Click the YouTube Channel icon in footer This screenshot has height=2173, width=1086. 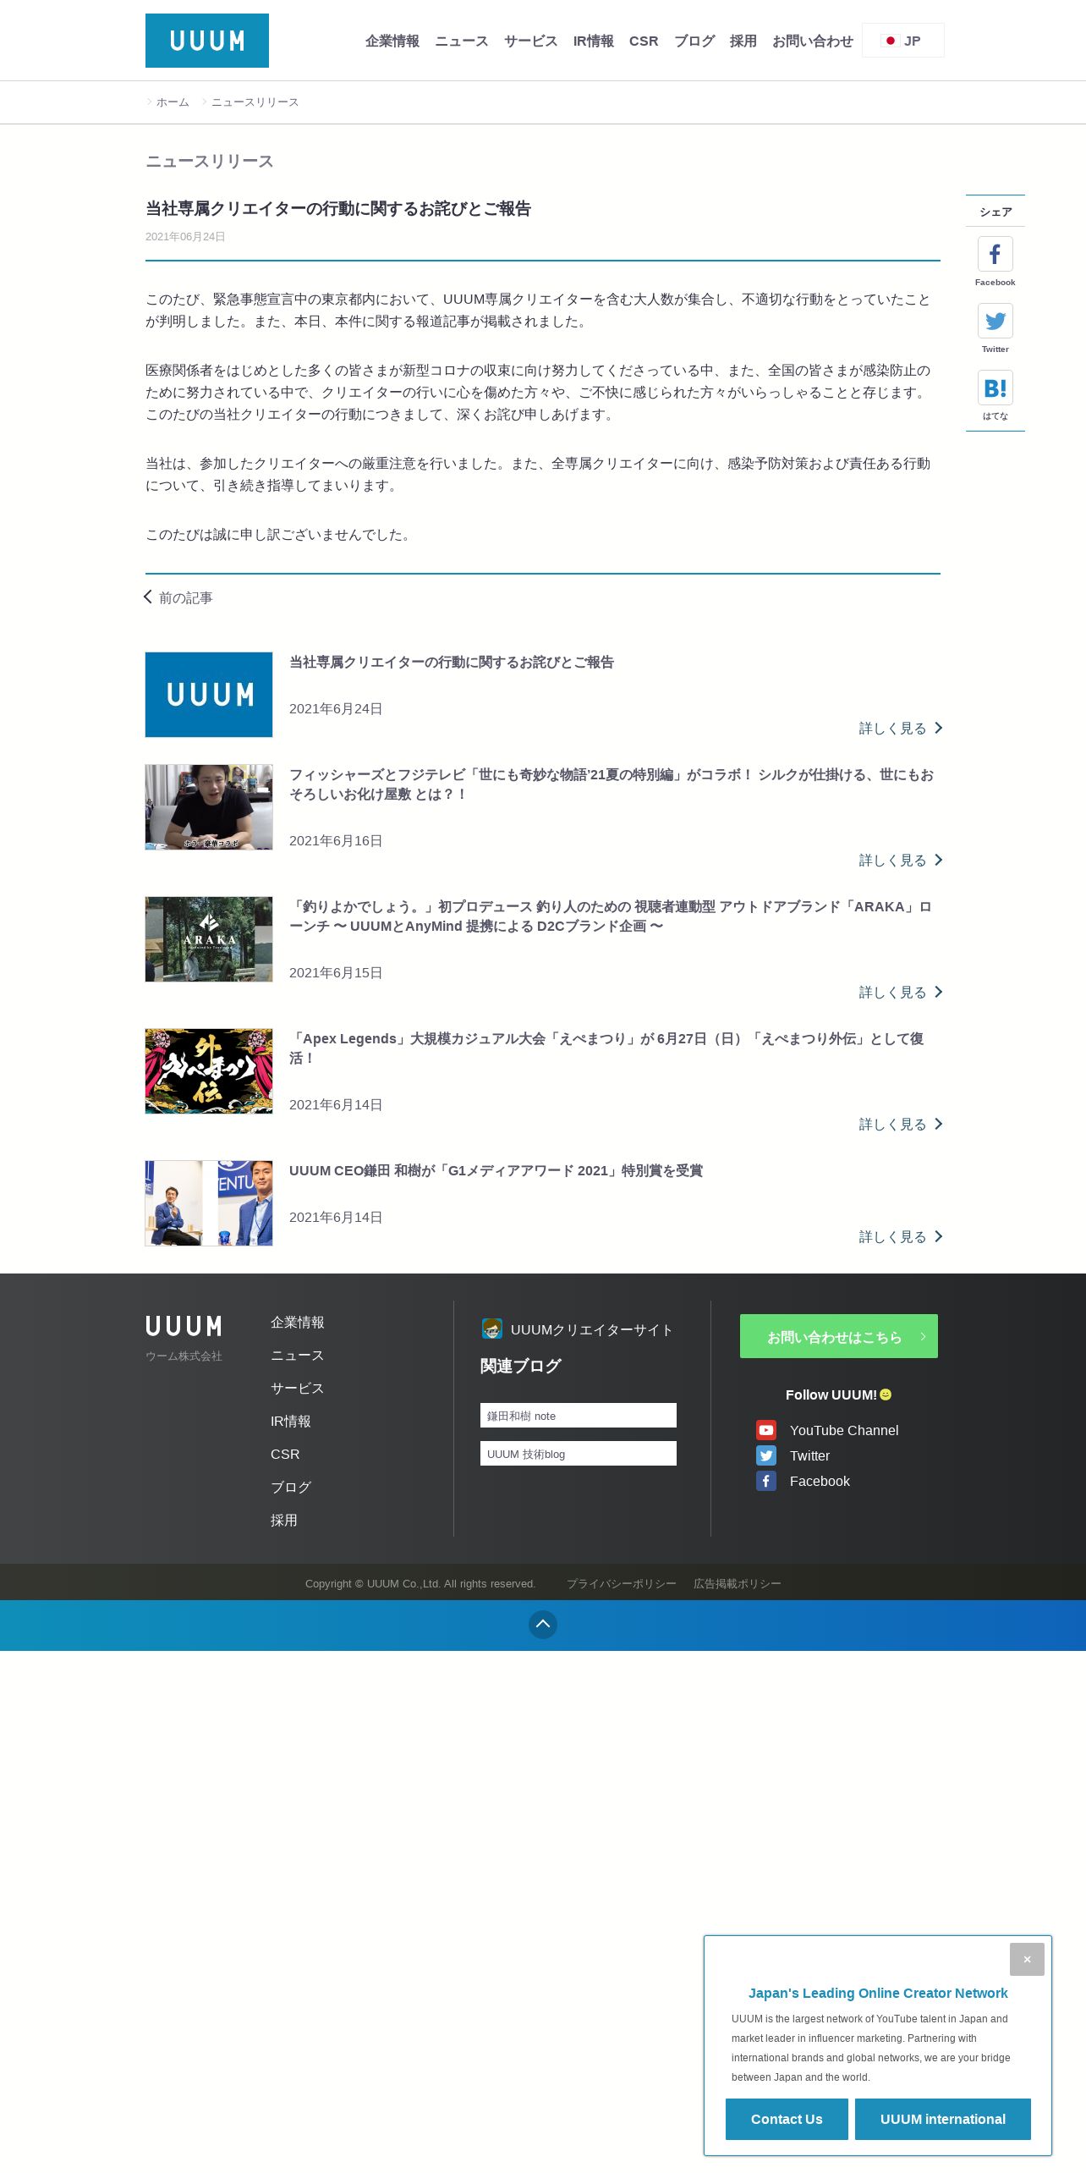(766, 1430)
